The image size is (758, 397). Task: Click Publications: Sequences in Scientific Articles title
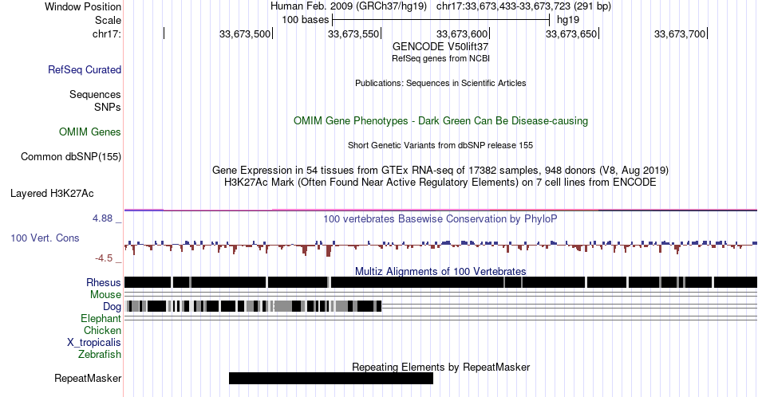(x=440, y=83)
